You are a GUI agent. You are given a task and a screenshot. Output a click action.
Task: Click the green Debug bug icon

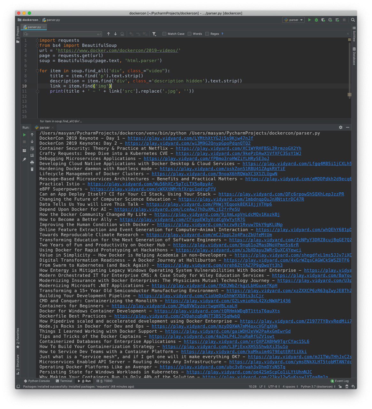(x=316, y=20)
